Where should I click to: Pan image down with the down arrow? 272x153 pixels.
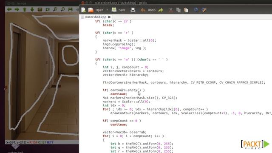32,9
